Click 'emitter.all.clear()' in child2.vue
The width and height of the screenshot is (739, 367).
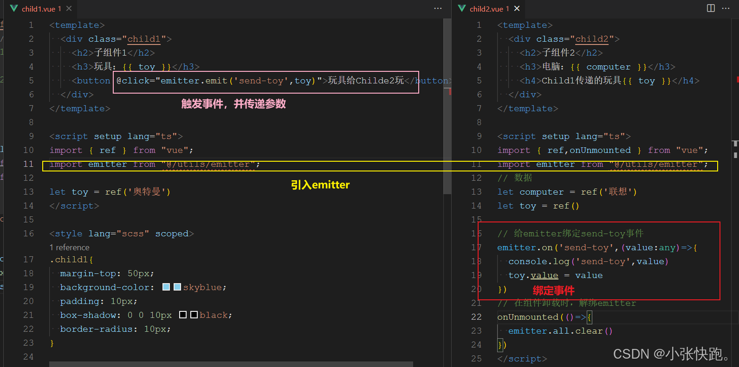[560, 331]
